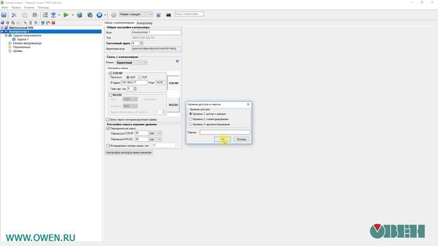Screen dimensions: 438x246
Task: Select Уровень 2 конфигурирование radio
Action: (x=190, y=119)
